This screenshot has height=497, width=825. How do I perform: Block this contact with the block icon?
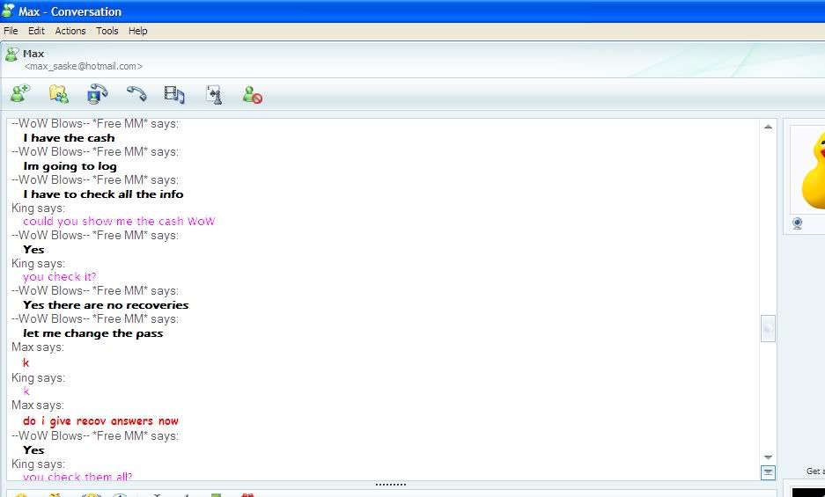tap(253, 95)
